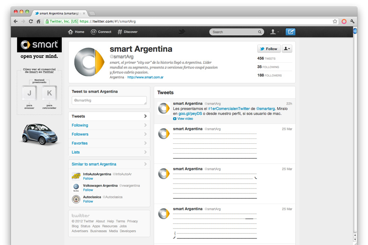View the 188 followers count
This screenshot has width=368, height=245.
269,75
